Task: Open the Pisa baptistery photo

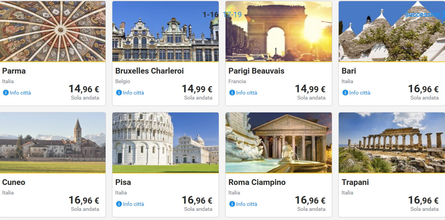Action: (165, 143)
